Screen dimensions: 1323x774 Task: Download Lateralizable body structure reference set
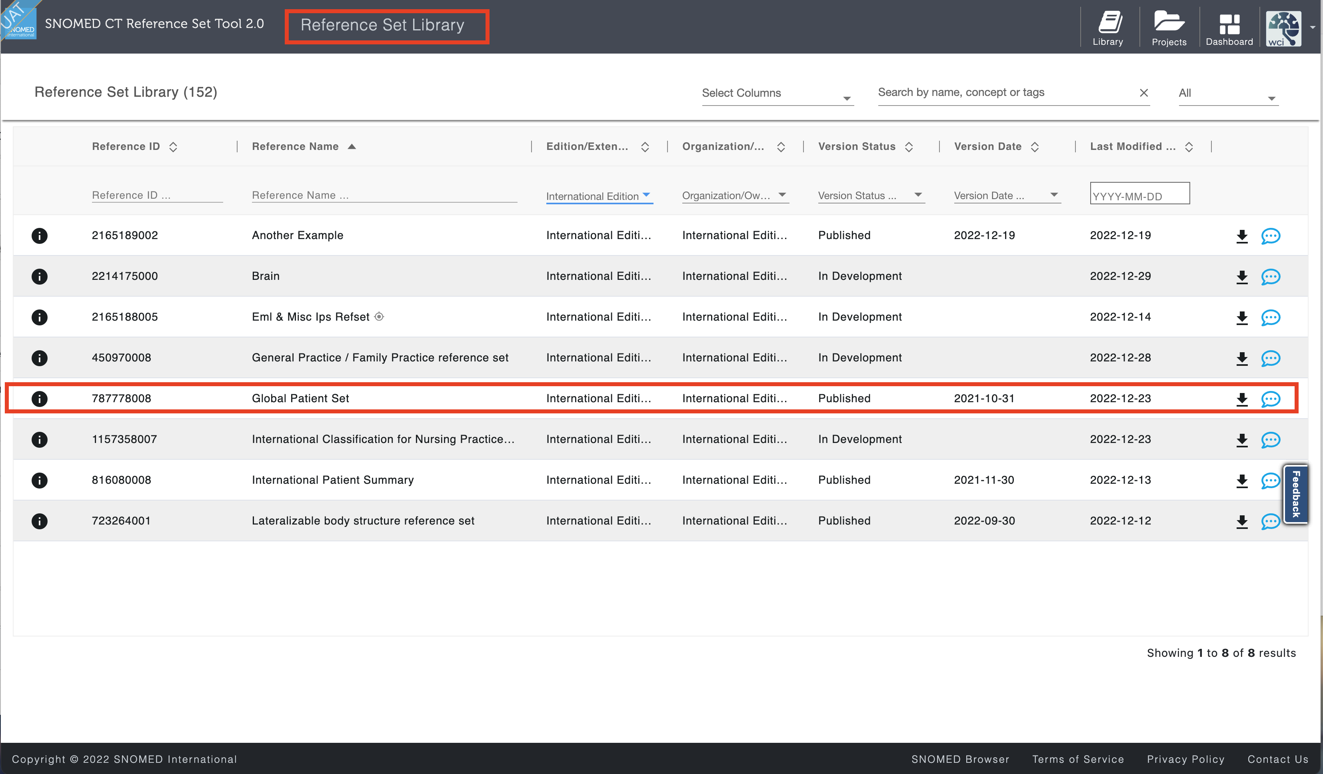[x=1242, y=522]
